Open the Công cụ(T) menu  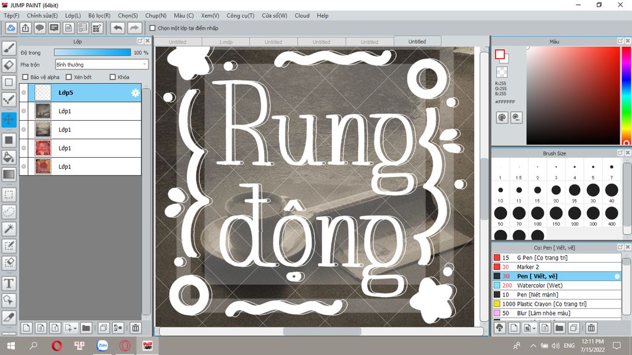(240, 15)
